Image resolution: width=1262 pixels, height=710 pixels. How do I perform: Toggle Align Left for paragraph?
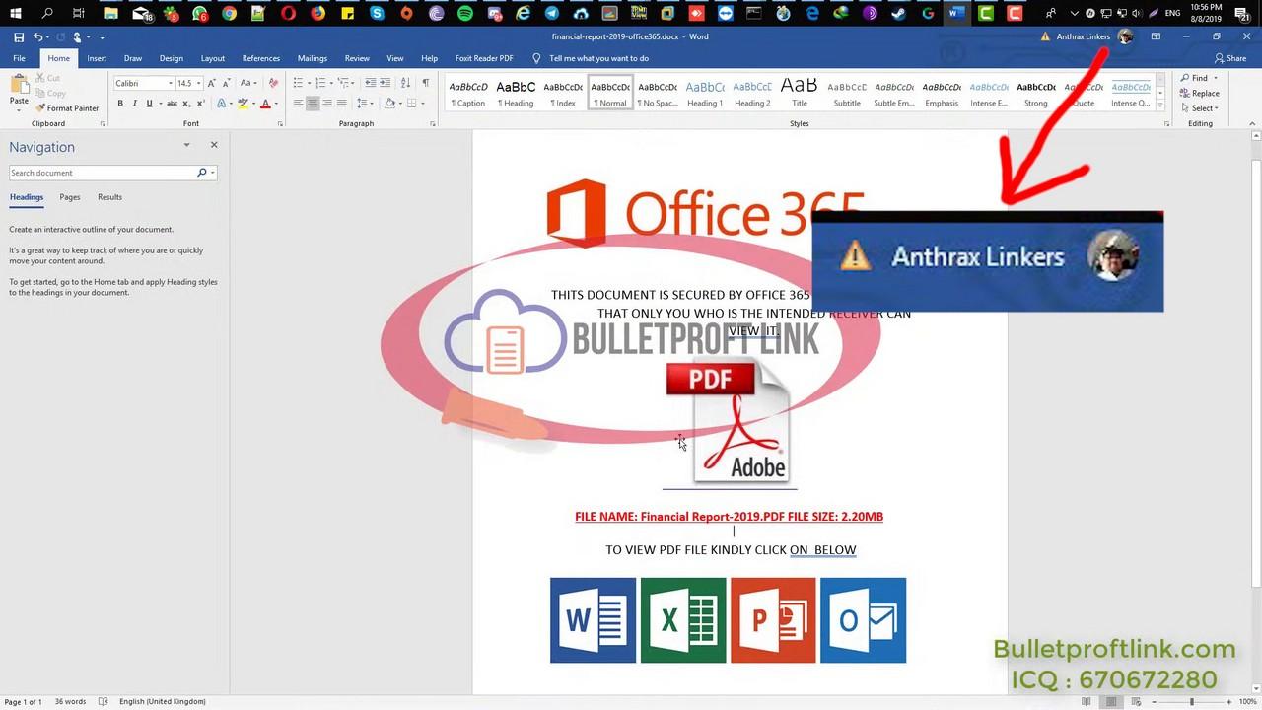pos(298,104)
